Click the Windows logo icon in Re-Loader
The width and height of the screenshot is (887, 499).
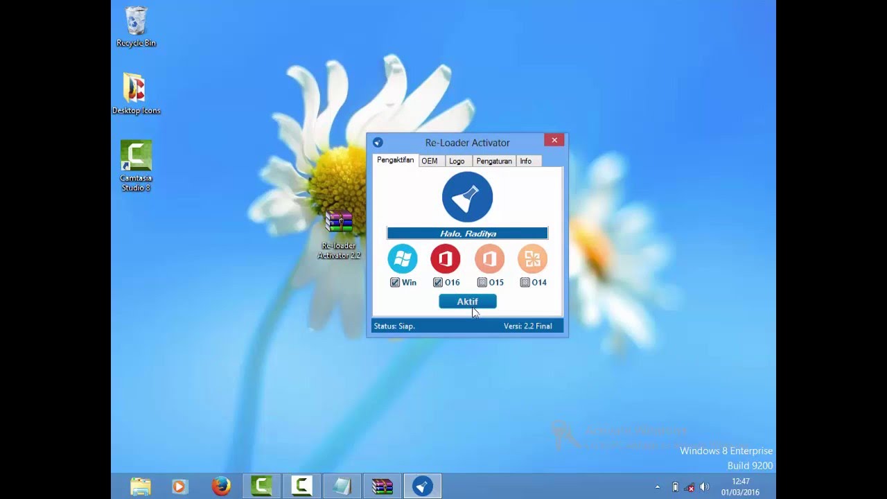pos(403,259)
